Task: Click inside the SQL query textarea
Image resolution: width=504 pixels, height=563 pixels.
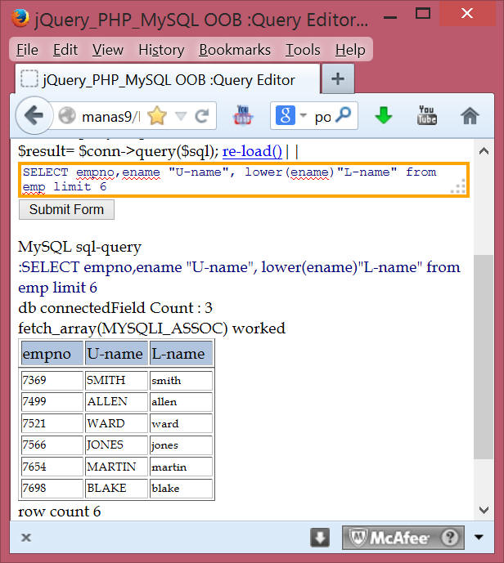Action: 244,180
